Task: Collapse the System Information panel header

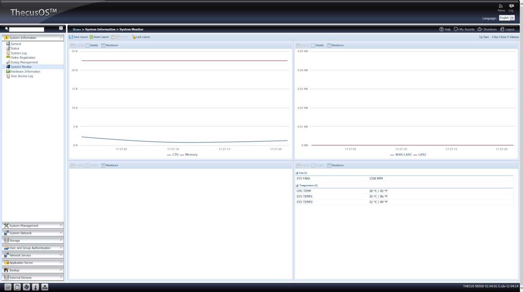Action: (33, 38)
